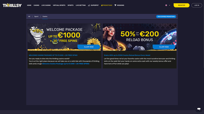The width and height of the screenshot is (204, 114).
Task: View expired promotions
Action: tap(166, 17)
